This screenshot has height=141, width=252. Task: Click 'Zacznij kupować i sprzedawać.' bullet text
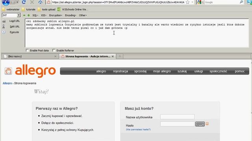(x=62, y=116)
